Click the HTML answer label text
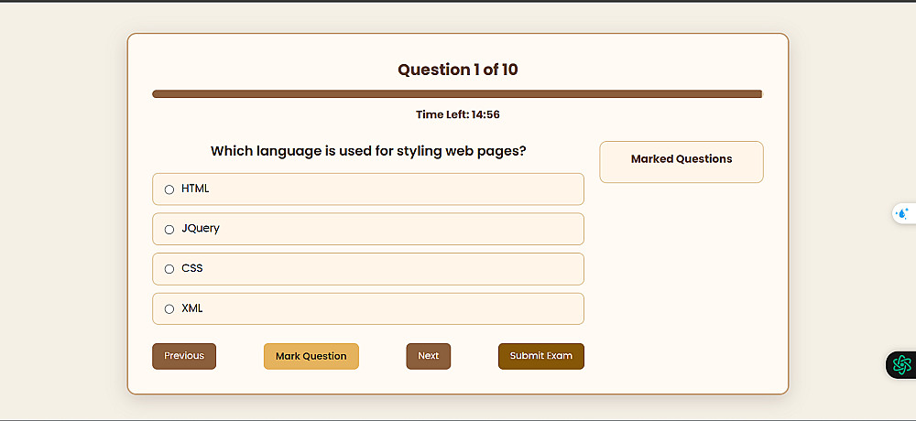916x421 pixels. (195, 189)
